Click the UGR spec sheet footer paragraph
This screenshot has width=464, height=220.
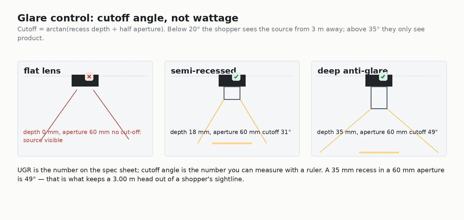pos(231,175)
